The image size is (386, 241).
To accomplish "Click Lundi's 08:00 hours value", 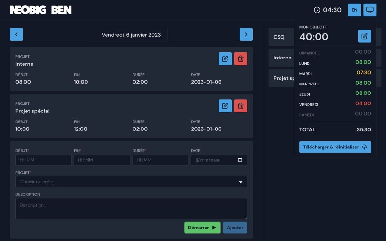I will (x=363, y=62).
